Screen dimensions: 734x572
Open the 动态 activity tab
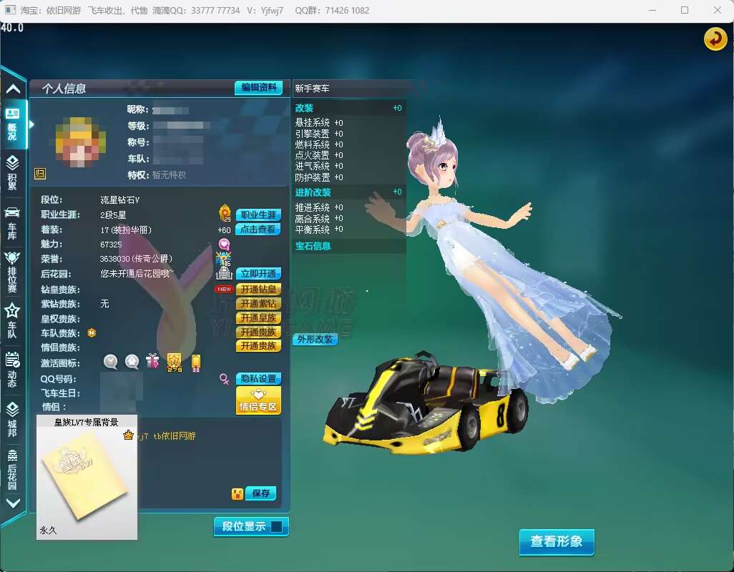tap(13, 370)
